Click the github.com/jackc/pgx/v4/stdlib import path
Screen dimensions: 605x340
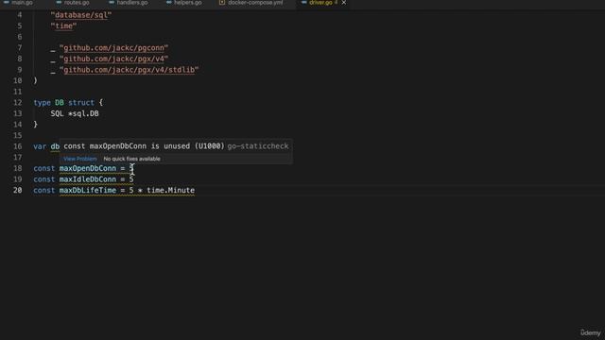point(129,70)
